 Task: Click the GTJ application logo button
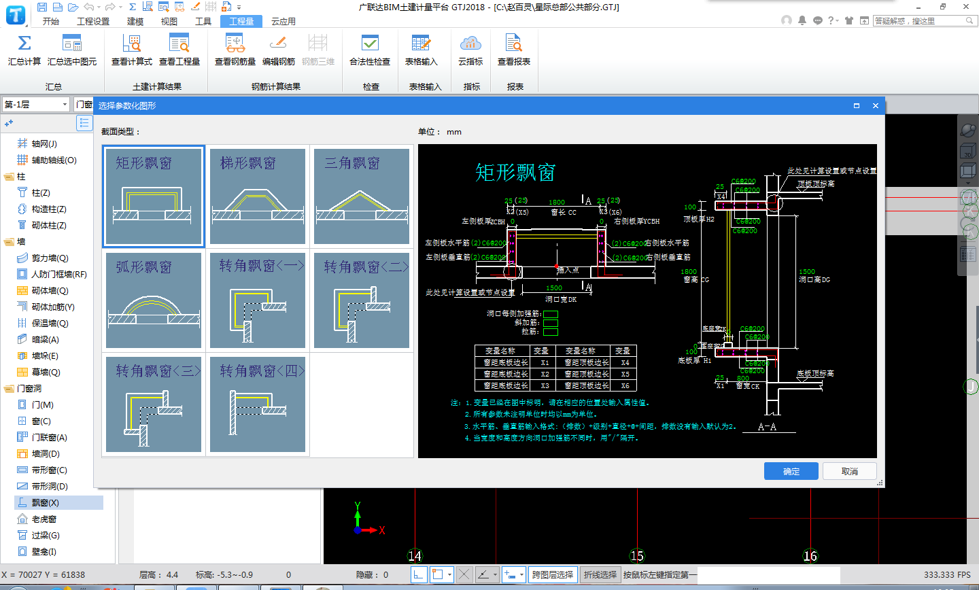[x=16, y=14]
